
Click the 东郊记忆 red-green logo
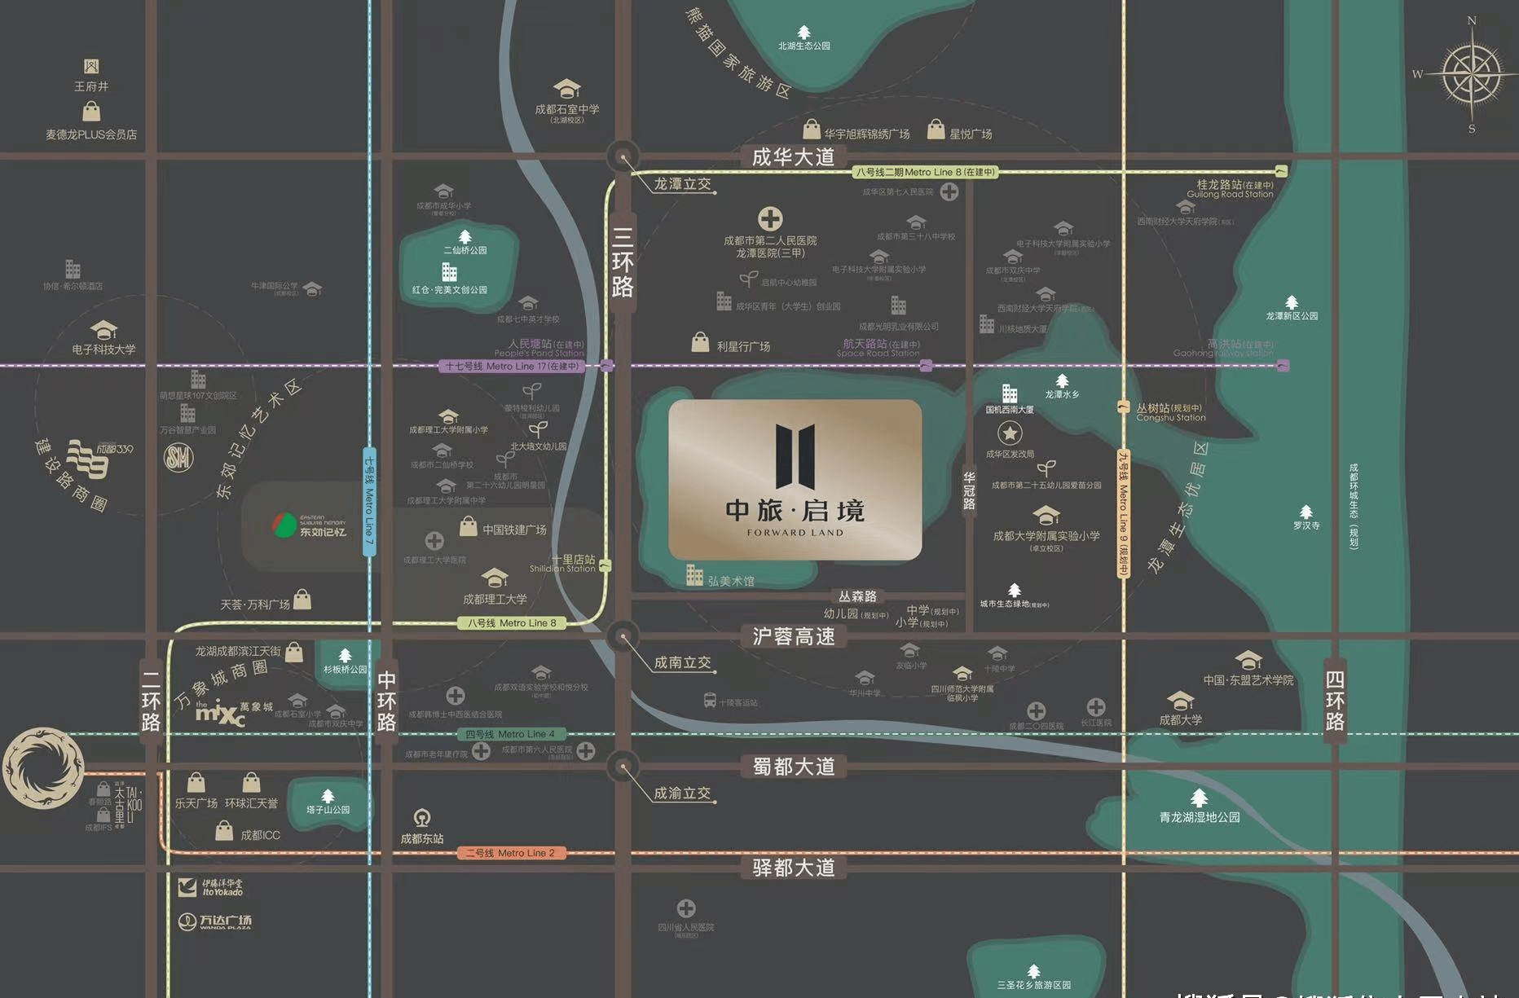click(x=284, y=525)
